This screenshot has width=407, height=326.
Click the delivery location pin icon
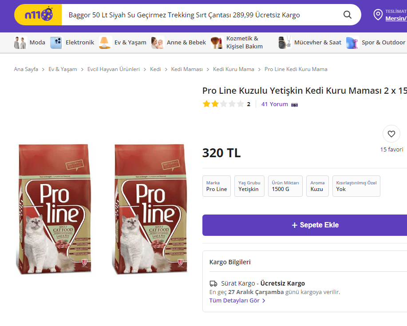pos(378,15)
